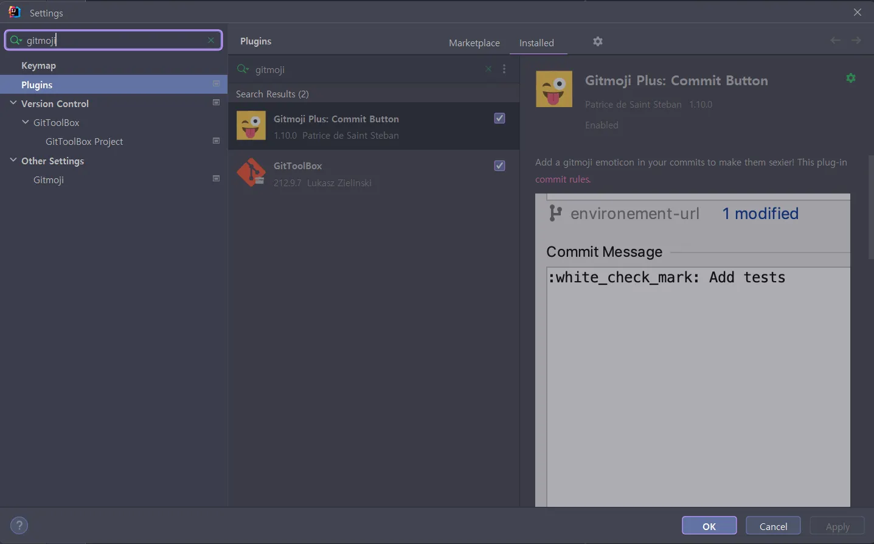
Task: Select the GitToolBox plugin row title
Action: point(297,166)
